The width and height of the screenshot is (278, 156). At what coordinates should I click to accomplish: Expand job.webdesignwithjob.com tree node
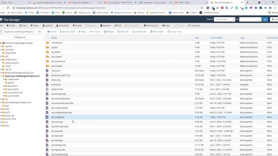coord(1,102)
